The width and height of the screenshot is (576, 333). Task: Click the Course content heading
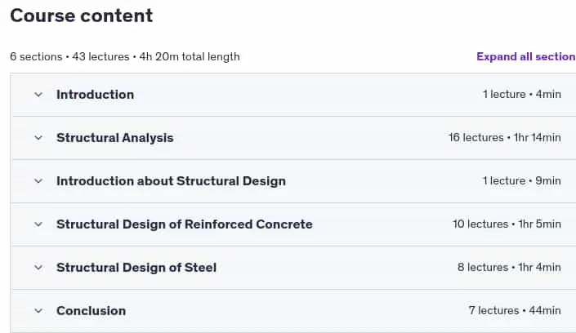coord(81,16)
